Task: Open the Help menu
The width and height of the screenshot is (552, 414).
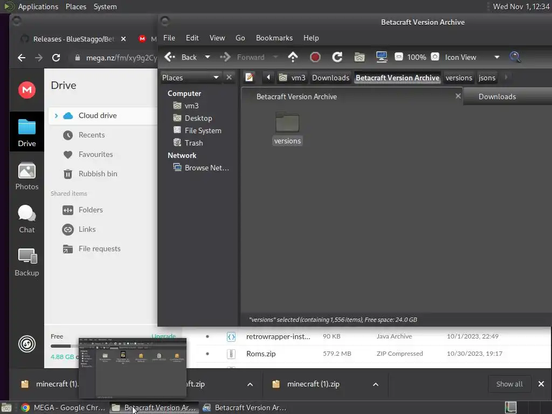Action: (x=311, y=38)
